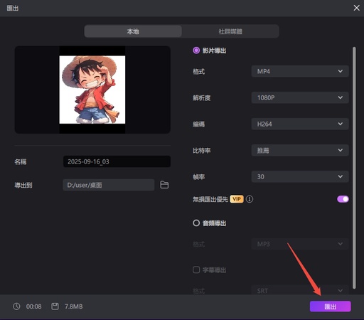Click the 名稱 filename input field

(x=117, y=161)
